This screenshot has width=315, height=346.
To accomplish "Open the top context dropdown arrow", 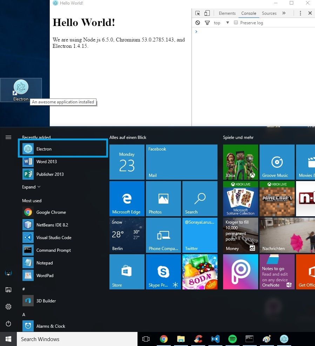I will pyautogui.click(x=228, y=23).
